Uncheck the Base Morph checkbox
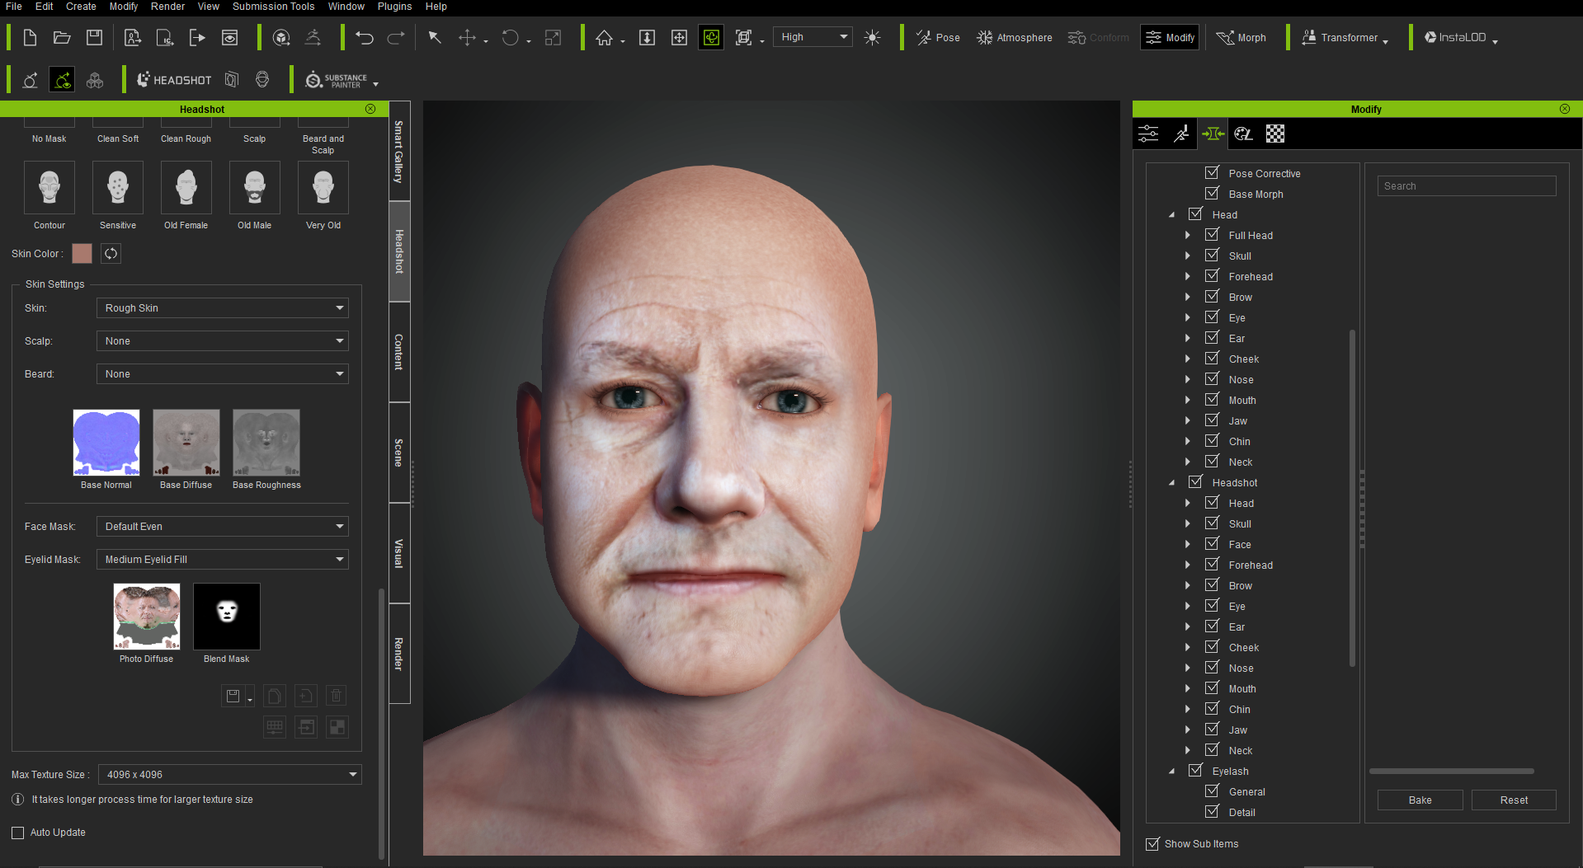 click(1212, 194)
